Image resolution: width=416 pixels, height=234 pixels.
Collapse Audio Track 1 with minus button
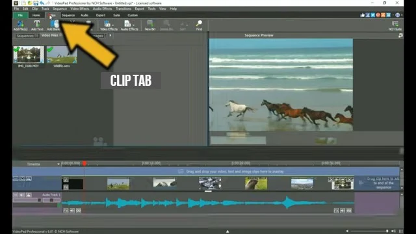coord(16,195)
